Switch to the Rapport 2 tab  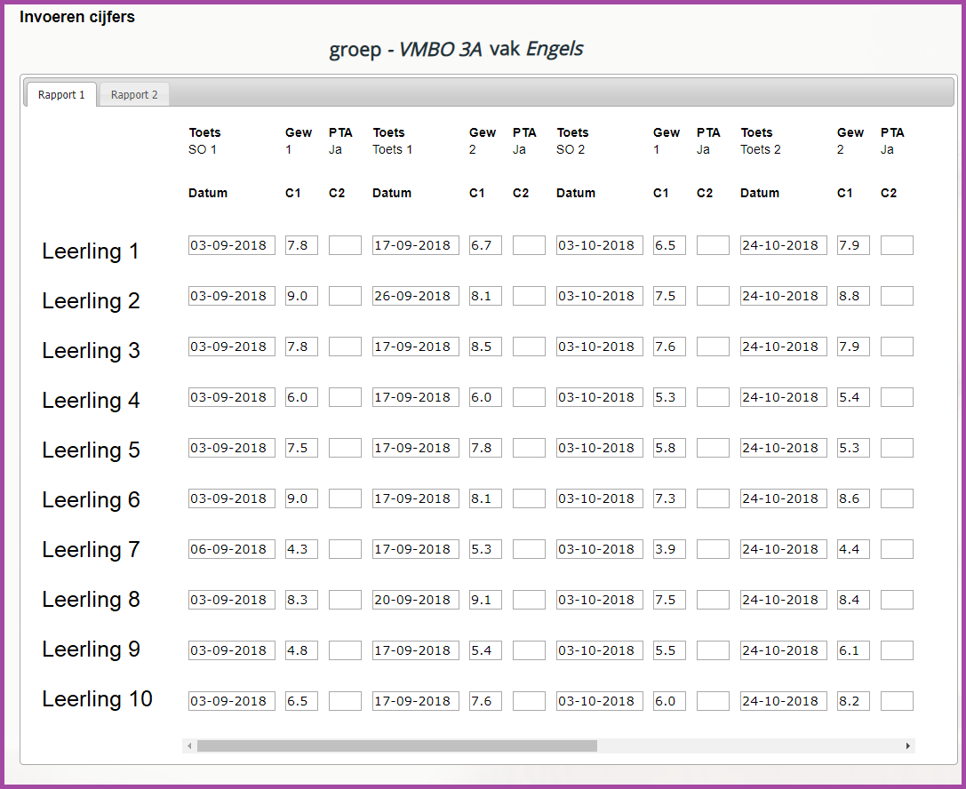pos(134,95)
